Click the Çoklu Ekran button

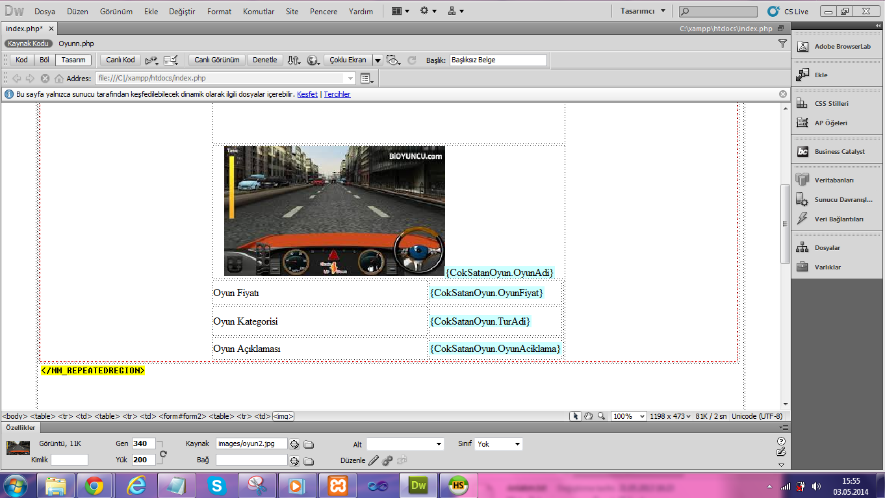(348, 60)
